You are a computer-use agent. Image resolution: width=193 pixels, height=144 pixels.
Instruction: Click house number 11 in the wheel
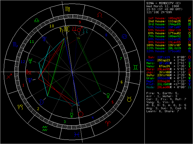pos(32,42)
